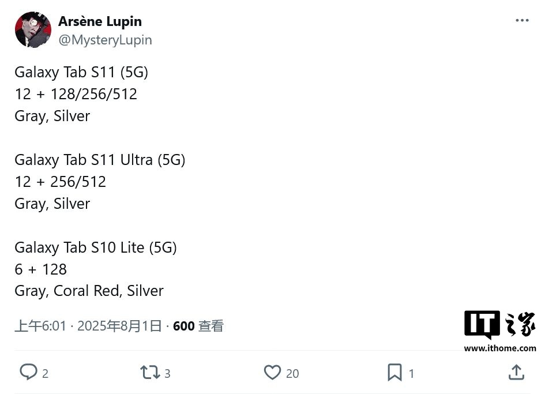Click the IT之家 watermark logo
This screenshot has height=394, width=545.
point(499,325)
